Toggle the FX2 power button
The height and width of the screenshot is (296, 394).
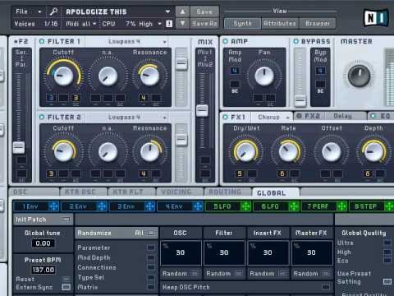click(299, 116)
